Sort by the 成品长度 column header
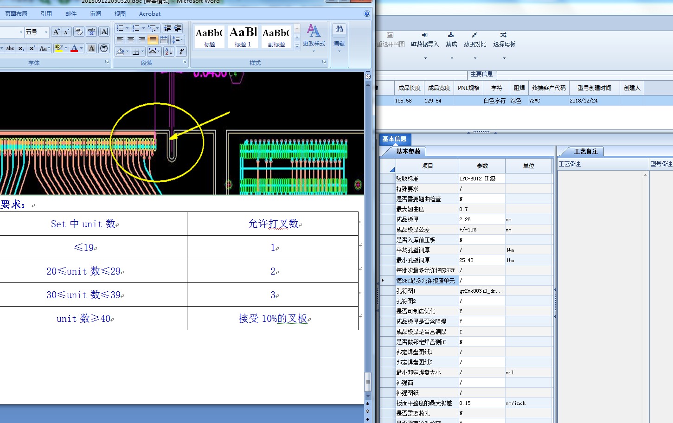Viewport: 673px width, 423px height. tap(409, 88)
